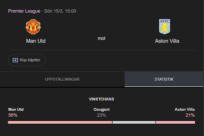This screenshot has height=136, width=204.
Task: Click the Manchester United crest logo
Action: click(x=33, y=27)
